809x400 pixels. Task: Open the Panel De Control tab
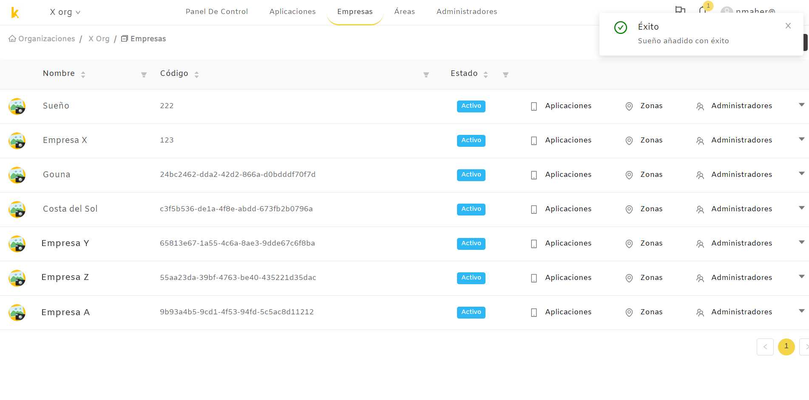217,11
